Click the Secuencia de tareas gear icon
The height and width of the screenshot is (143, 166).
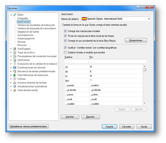(15, 71)
